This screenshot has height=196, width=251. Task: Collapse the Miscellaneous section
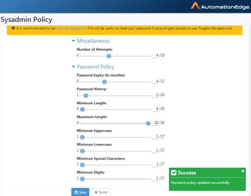[73, 41]
